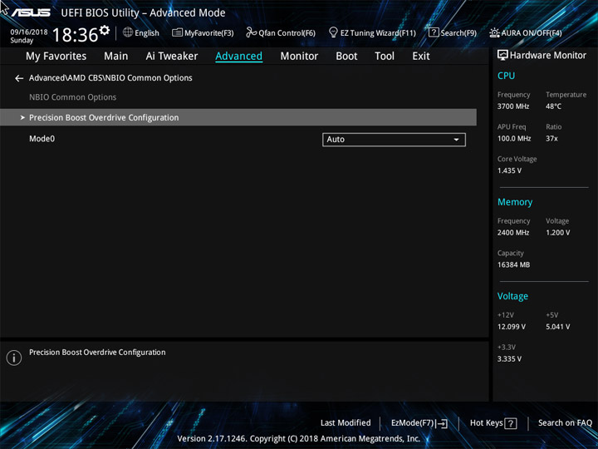The image size is (598, 449).
Task: Click the Version 2.17.1246 copyright line
Action: pyautogui.click(x=299, y=439)
